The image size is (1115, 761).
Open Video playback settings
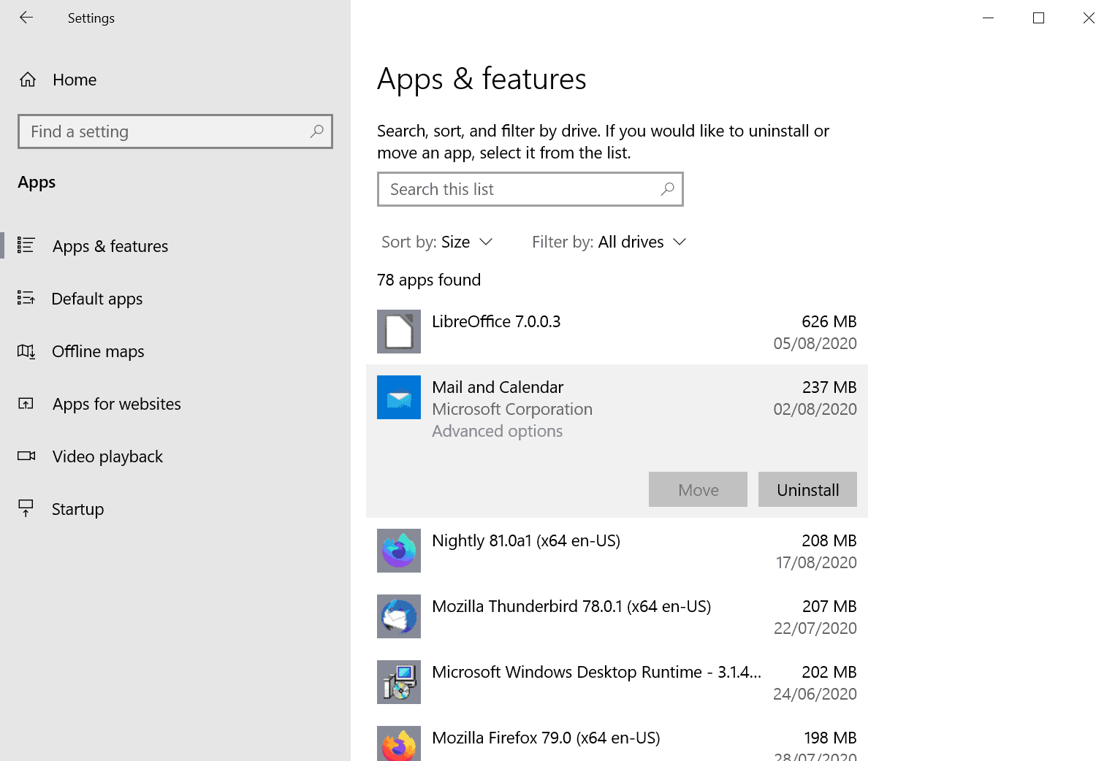[x=175, y=456]
